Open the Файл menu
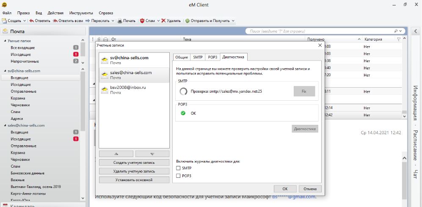Image resolution: width=422 pixels, height=207 pixels. pos(7,13)
